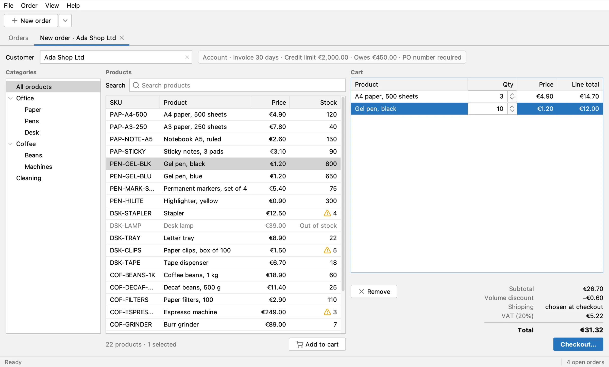The image size is (609, 367).
Task: Adjust quantity stepper for Gel pen, black
Action: point(512,109)
